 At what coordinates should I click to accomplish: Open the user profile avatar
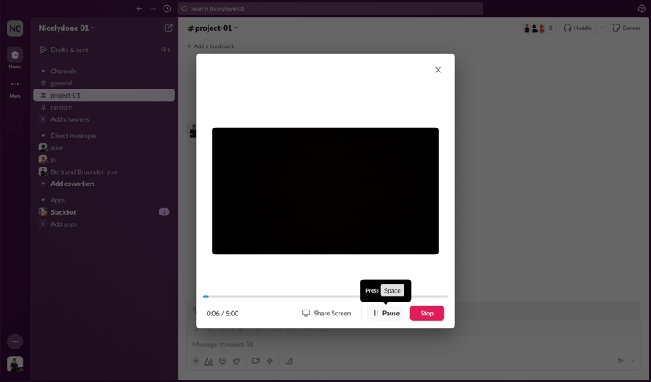pos(15,364)
